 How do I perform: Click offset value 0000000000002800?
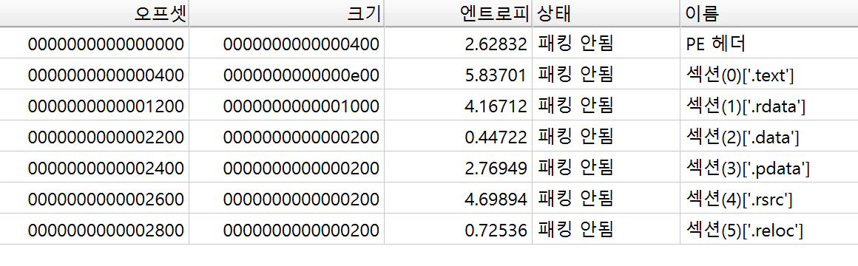(106, 231)
